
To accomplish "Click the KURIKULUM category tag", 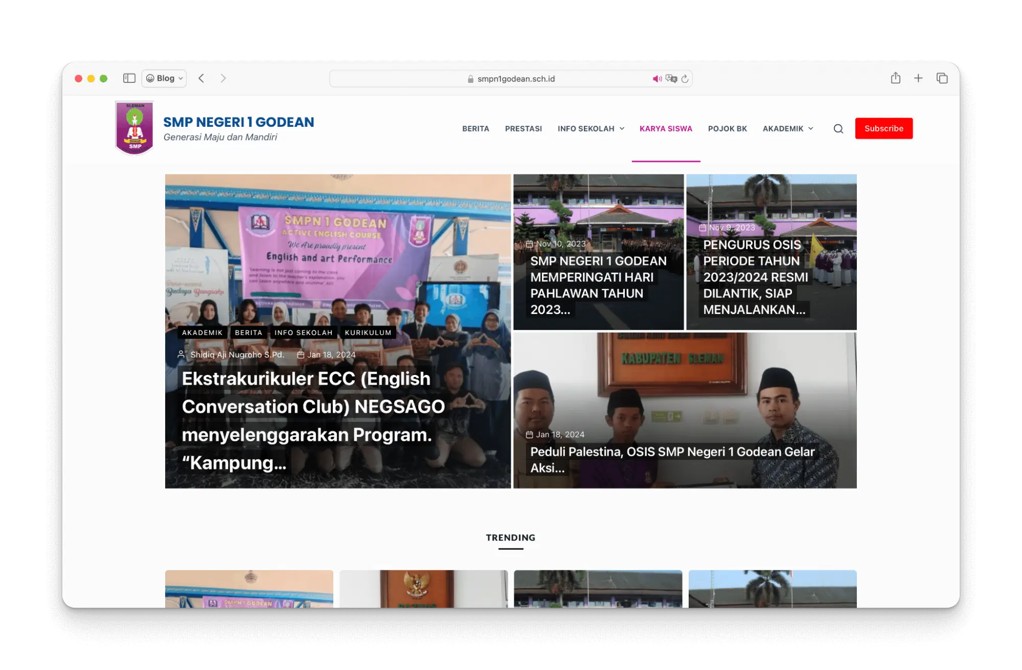I will (368, 332).
